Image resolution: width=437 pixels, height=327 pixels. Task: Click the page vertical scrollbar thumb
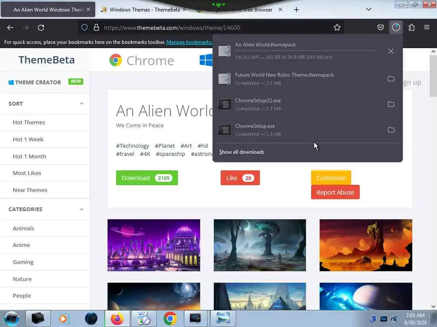coord(433,76)
